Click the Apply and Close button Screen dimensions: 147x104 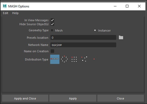click(x=25, y=98)
